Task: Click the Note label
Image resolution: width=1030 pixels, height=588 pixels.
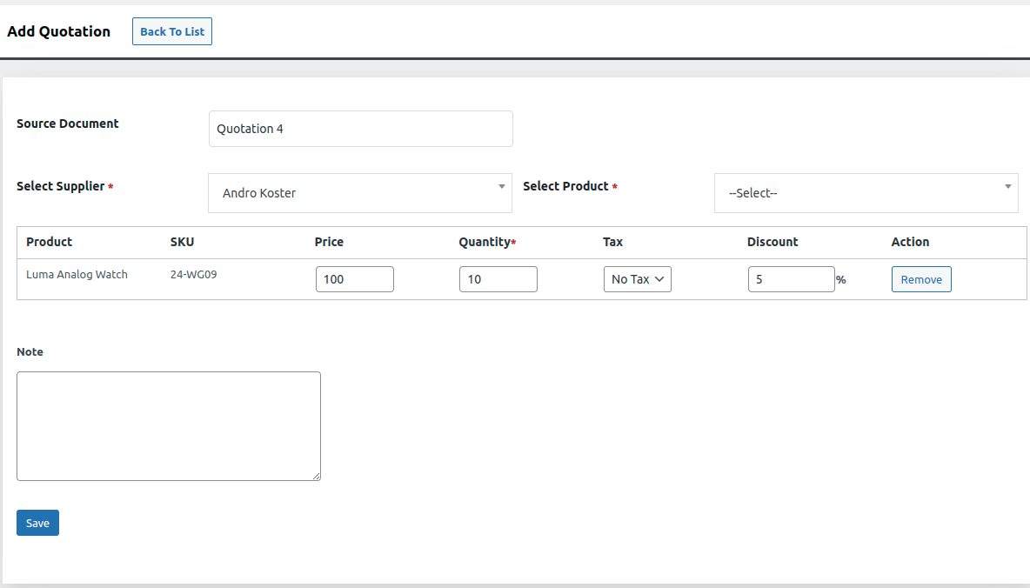Action: [x=30, y=352]
